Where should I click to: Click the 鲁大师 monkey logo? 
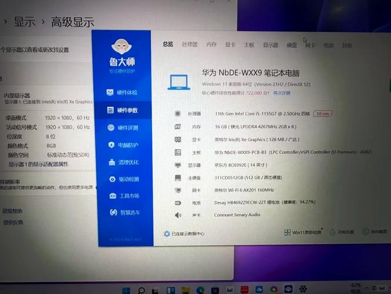(122, 46)
